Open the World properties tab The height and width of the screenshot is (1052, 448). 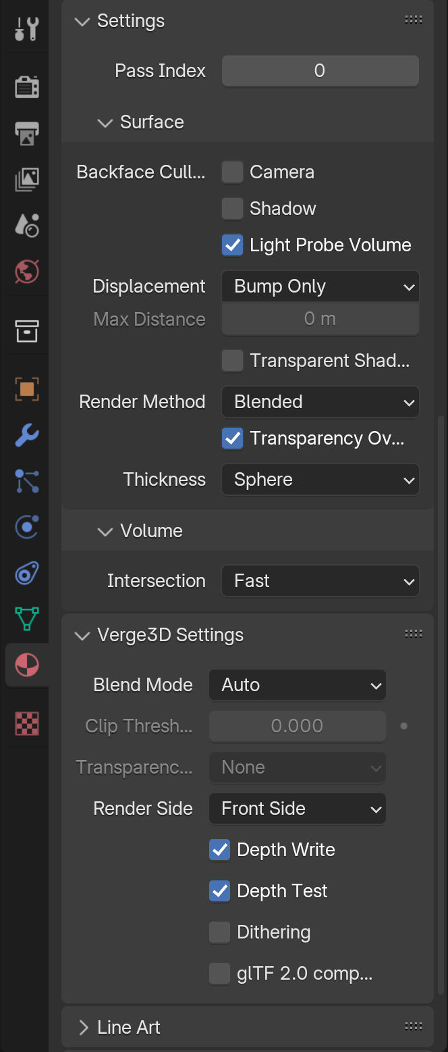[x=27, y=272]
